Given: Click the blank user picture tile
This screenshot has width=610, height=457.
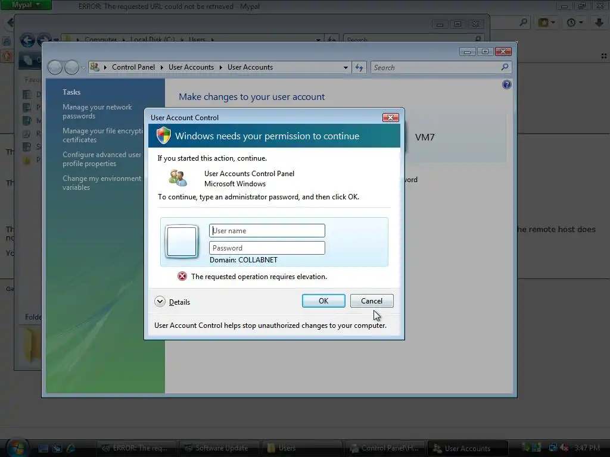Looking at the screenshot, I should (x=182, y=242).
